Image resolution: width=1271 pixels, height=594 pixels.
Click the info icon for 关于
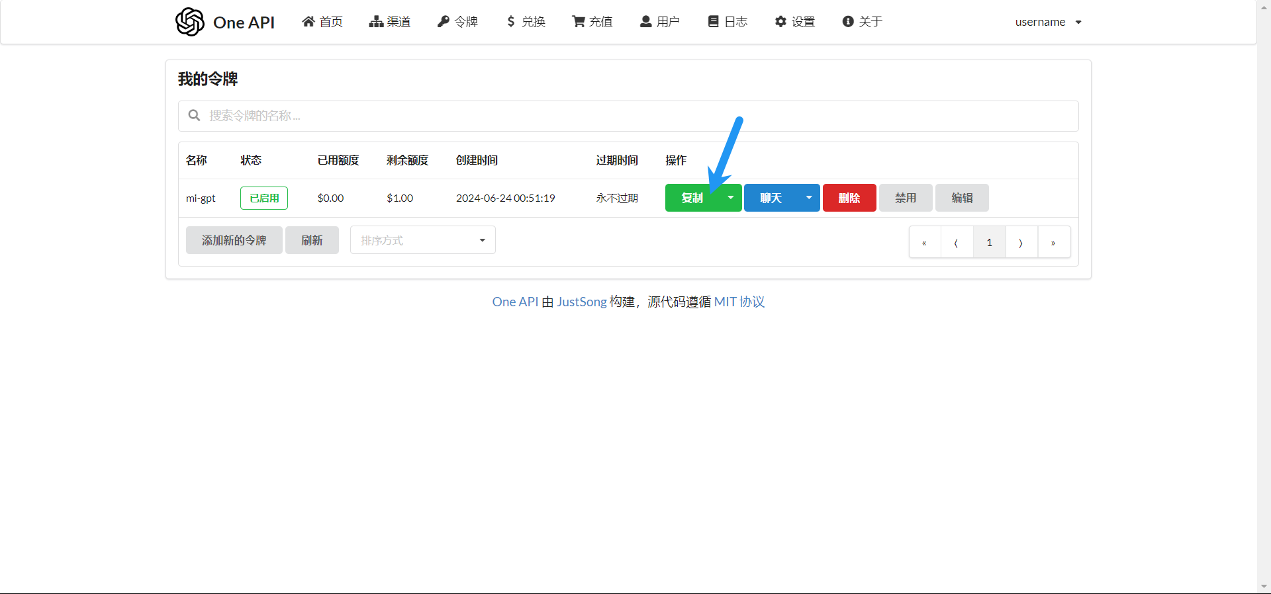tap(848, 22)
